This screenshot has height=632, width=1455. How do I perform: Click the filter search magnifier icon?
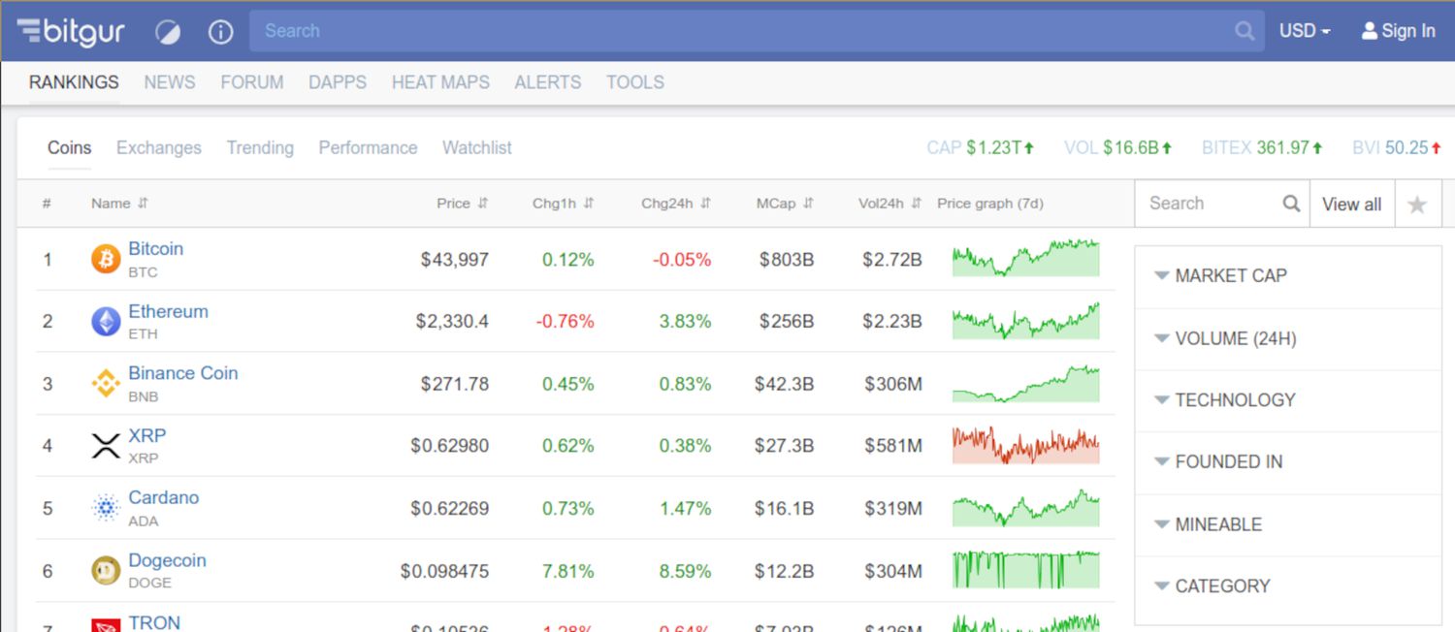pos(1291,204)
